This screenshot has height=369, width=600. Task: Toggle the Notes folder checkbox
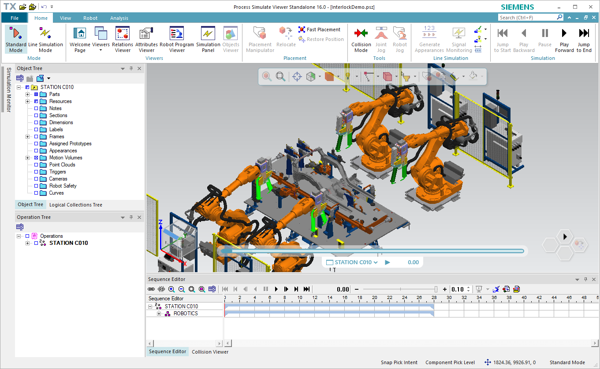pos(36,108)
